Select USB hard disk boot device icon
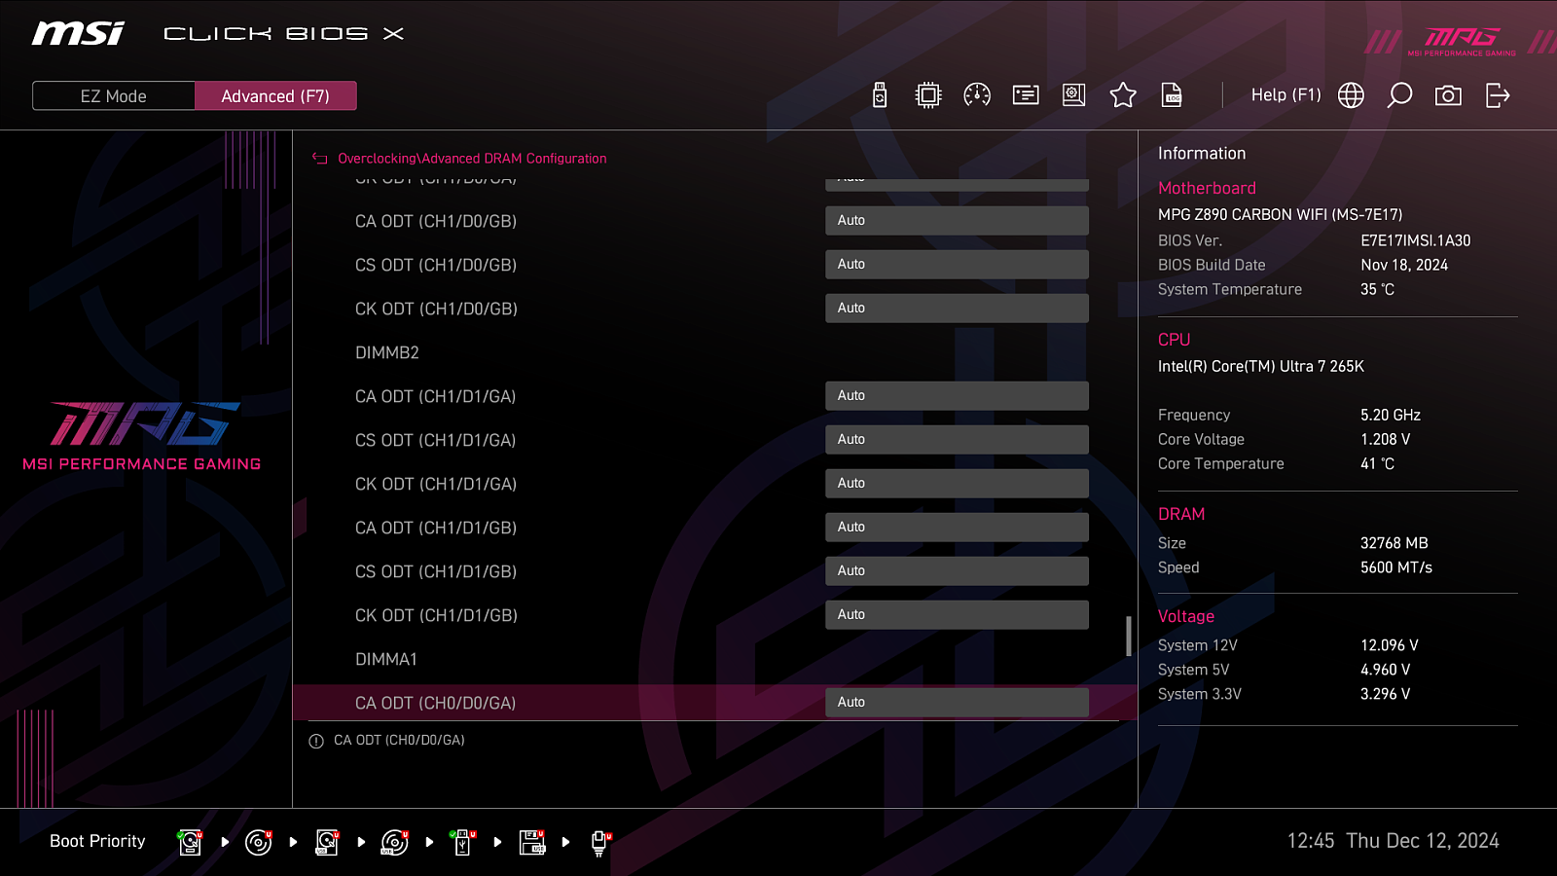Image resolution: width=1557 pixels, height=876 pixels. 327,842
